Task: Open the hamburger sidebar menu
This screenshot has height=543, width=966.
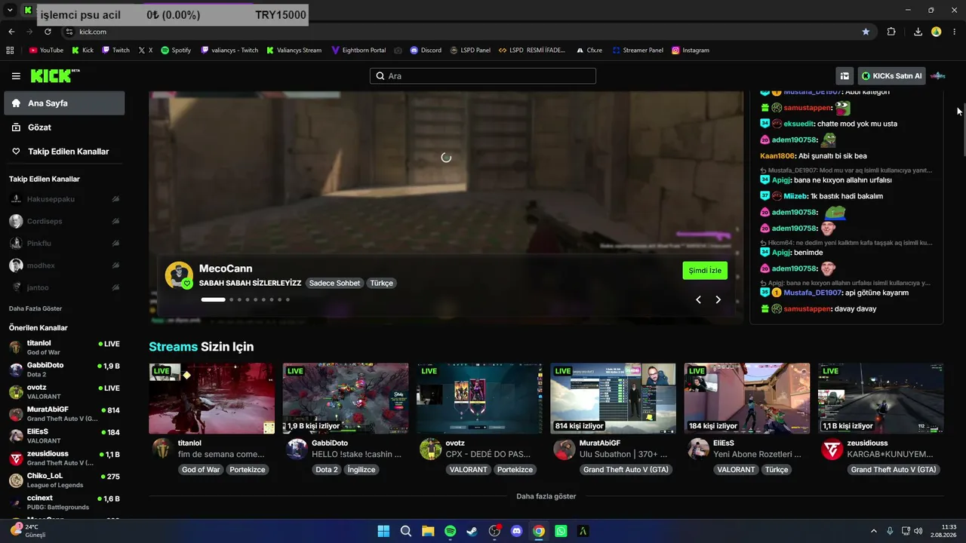Action: click(x=16, y=76)
